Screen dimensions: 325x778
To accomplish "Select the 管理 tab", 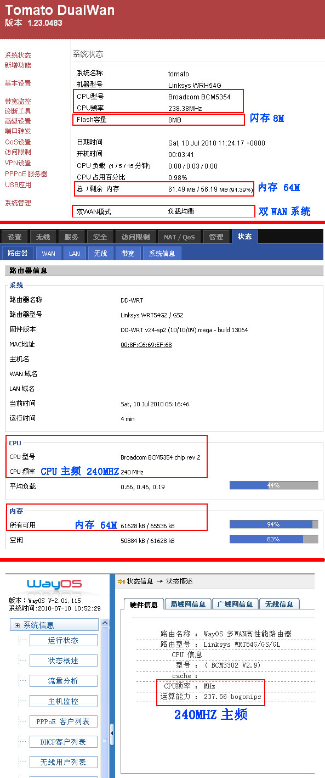I will tap(216, 237).
